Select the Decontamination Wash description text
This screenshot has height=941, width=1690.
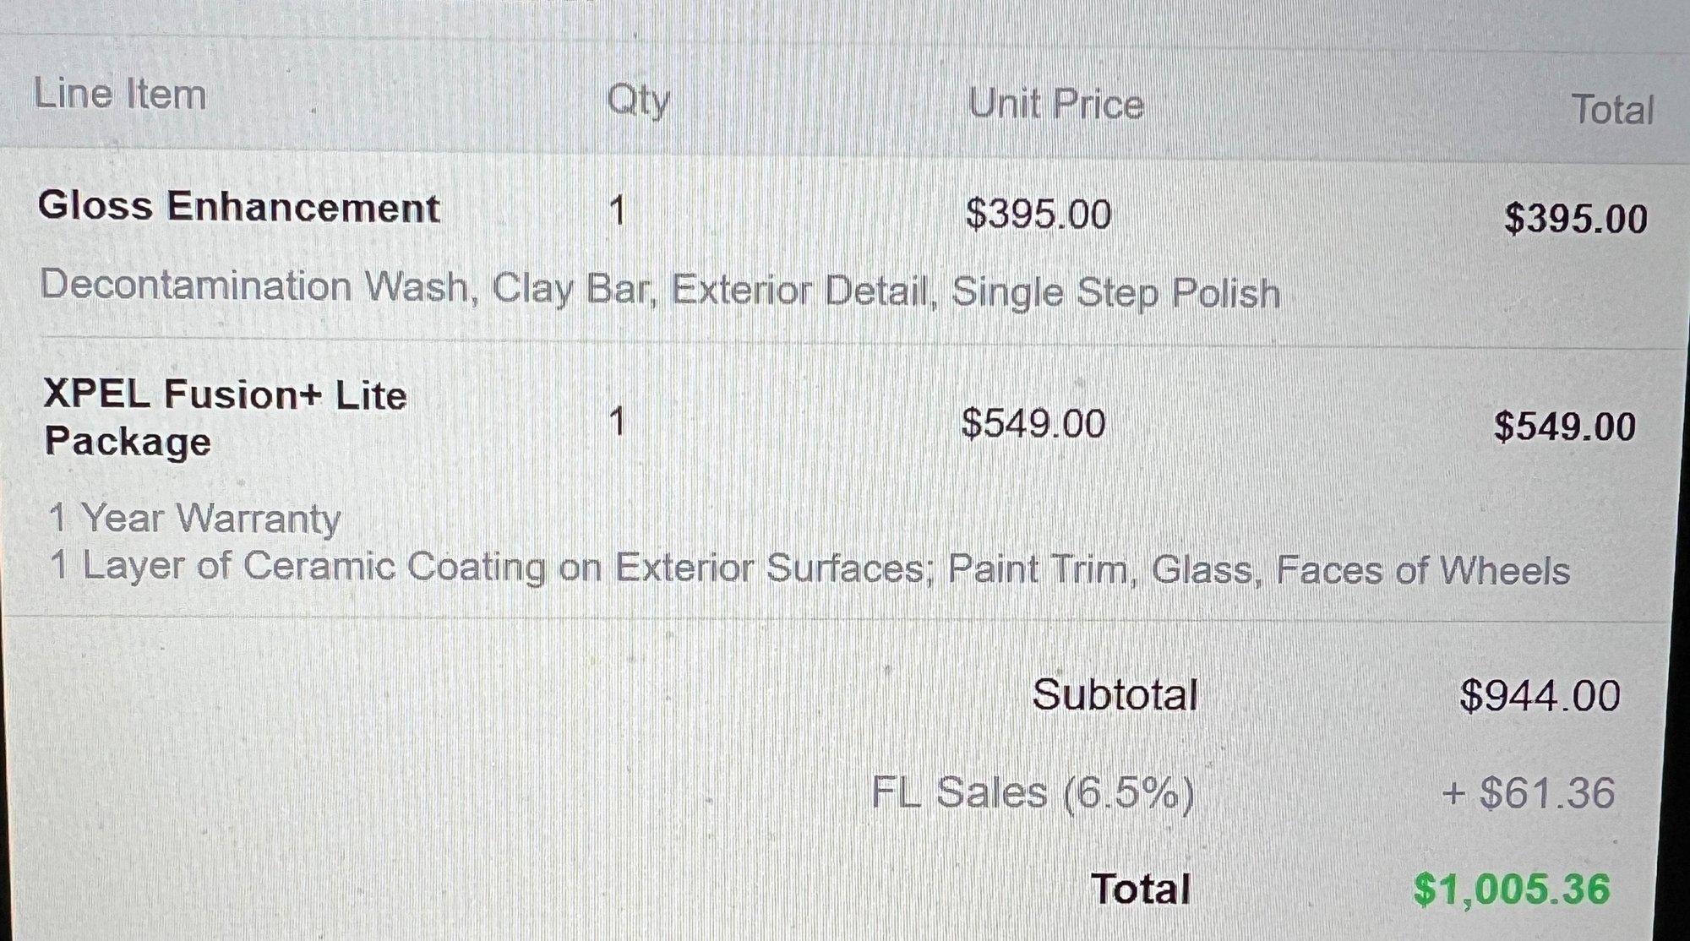click(660, 290)
